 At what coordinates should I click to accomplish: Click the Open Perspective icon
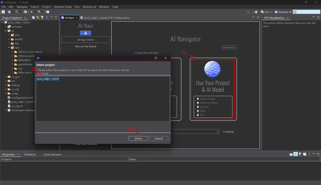256,12
